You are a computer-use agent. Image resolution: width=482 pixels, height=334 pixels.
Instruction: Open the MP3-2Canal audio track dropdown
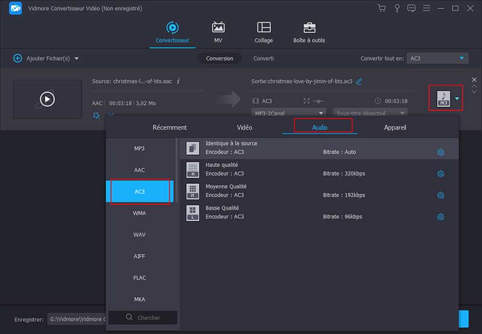pos(288,113)
